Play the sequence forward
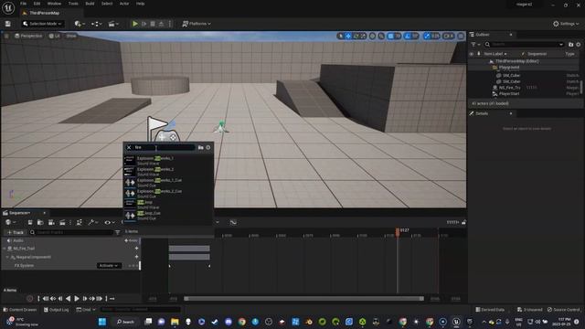Image resolution: width=585 pixels, height=329 pixels. tap(77, 299)
